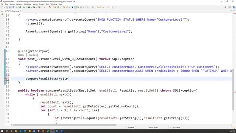Open the New Java Class dropdown arrow
Screen dimensions: 236x133
coord(60,7)
